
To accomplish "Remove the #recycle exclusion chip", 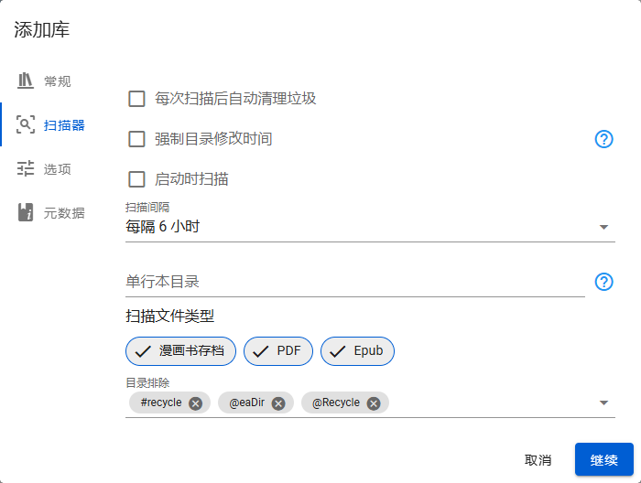I will tap(195, 403).
